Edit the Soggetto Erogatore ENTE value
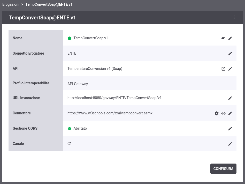The width and height of the screenshot is (245, 184). pyautogui.click(x=230, y=54)
